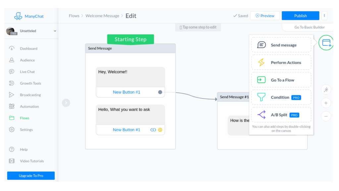Open the Preview button
339x191 pixels.
point(265,16)
